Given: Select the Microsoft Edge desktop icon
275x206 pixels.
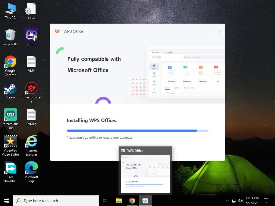Looking at the screenshot, I should click(x=31, y=172).
